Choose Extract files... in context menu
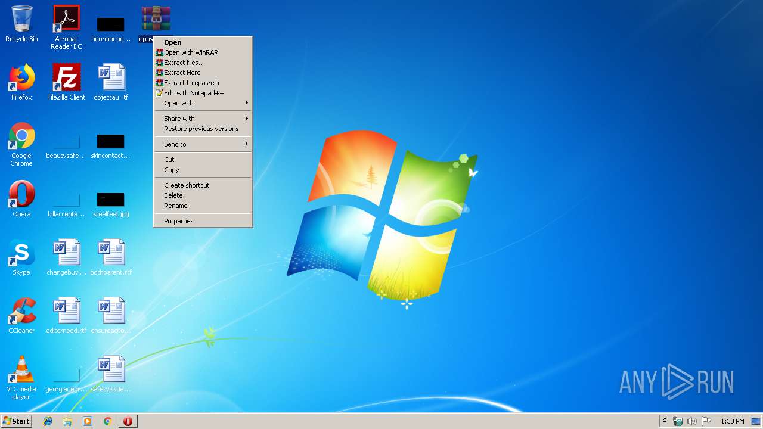Image resolution: width=763 pixels, height=429 pixels. pyautogui.click(x=203, y=63)
